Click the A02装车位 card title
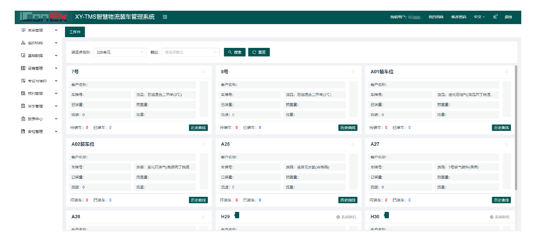This screenshot has height=242, width=536. pos(83,144)
